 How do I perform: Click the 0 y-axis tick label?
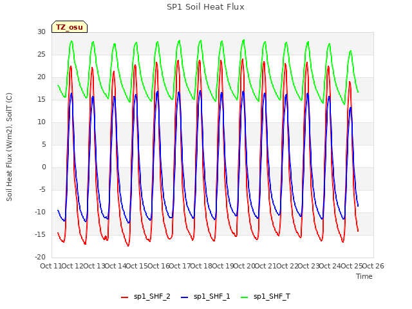tap(44, 167)
